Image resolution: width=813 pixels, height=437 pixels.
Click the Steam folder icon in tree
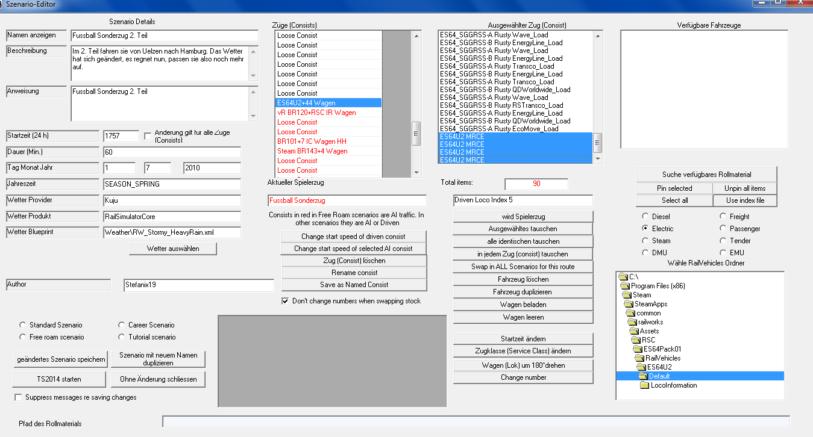(x=626, y=295)
